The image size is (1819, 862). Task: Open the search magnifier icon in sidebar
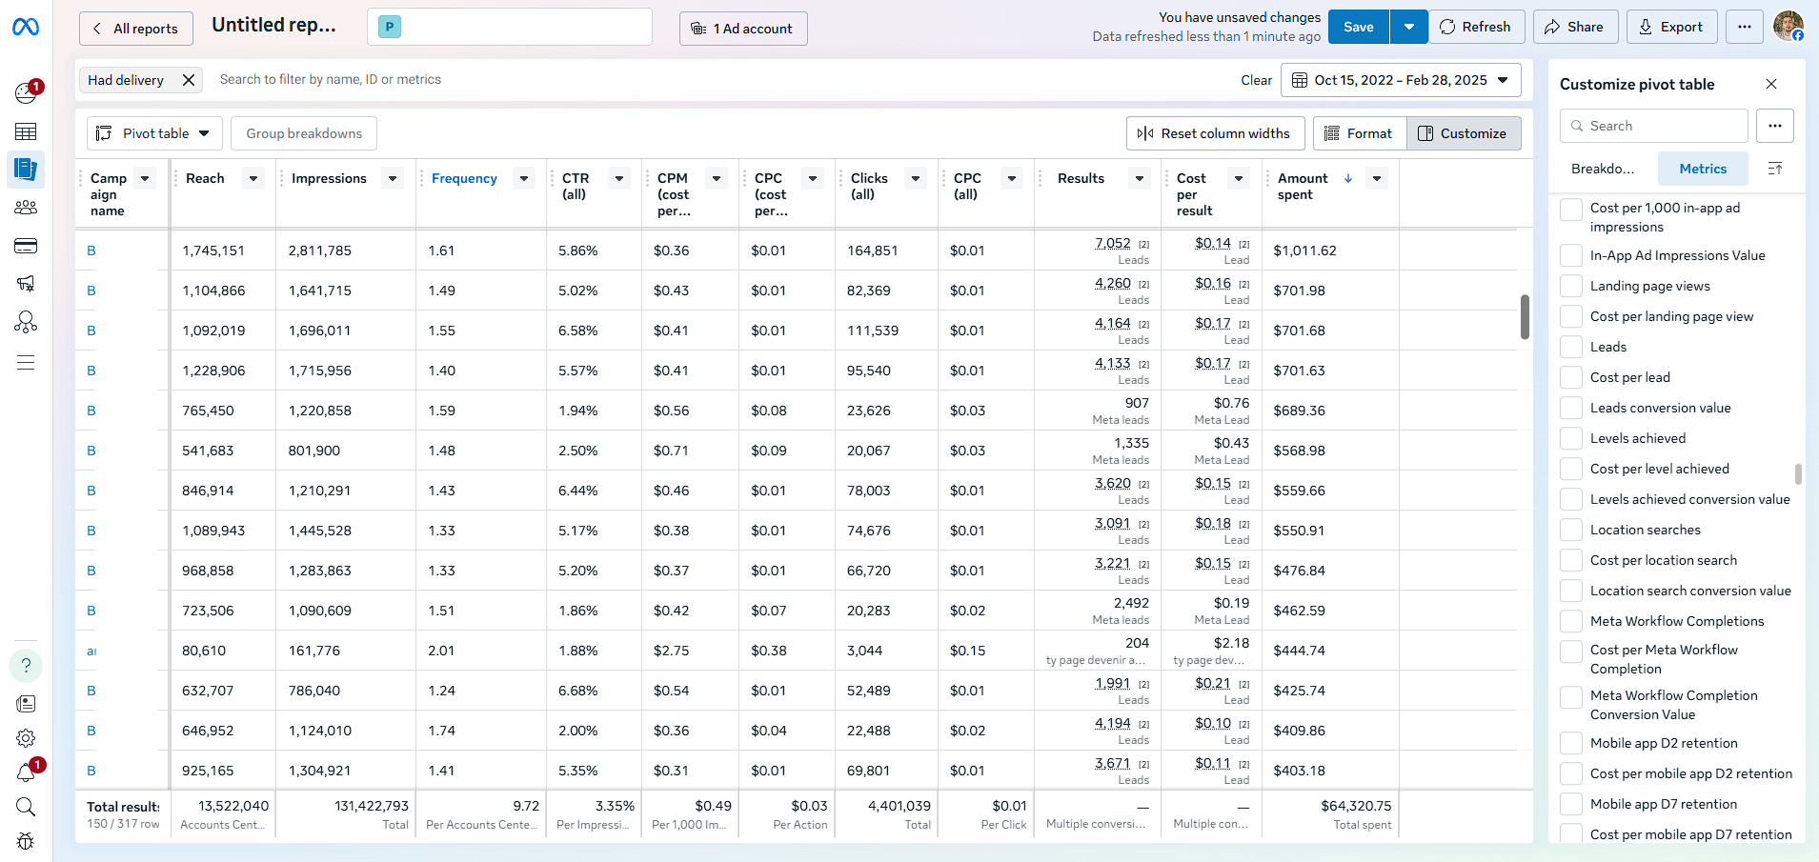(26, 807)
